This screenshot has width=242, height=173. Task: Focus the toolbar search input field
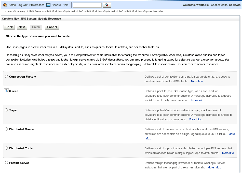pyautogui.click(x=87, y=5)
